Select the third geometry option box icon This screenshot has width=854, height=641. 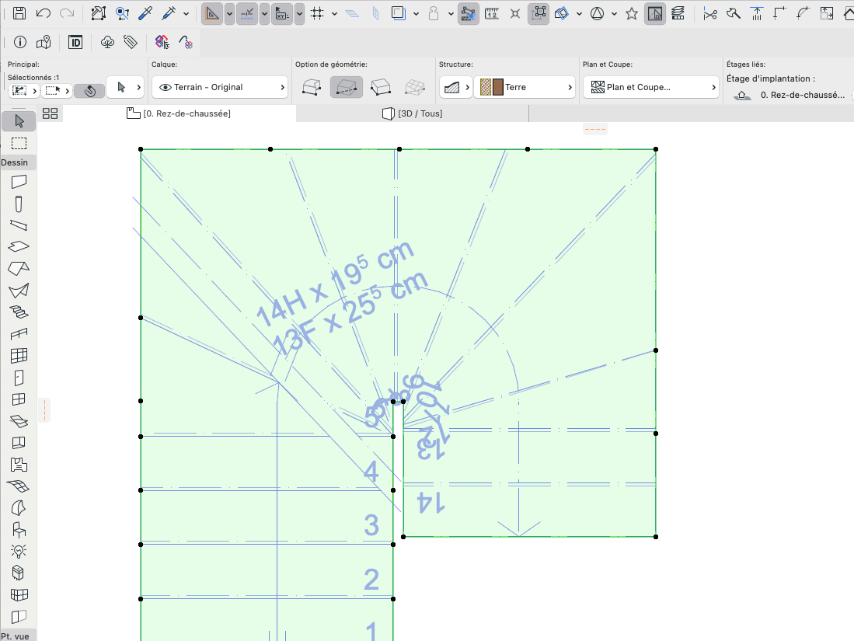tap(380, 87)
